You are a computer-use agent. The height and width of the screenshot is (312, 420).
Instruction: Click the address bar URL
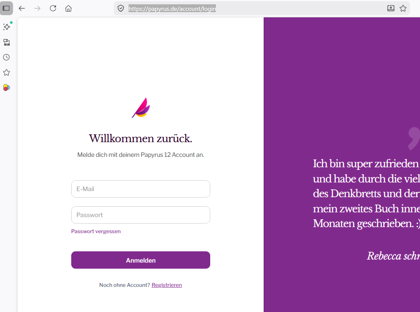[172, 8]
